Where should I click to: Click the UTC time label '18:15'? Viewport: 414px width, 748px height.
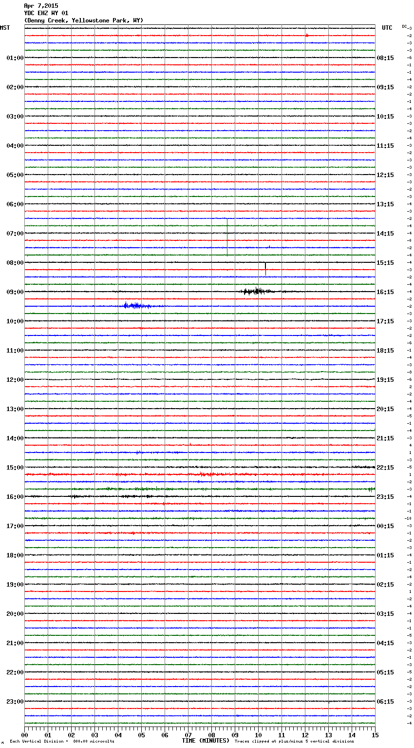(x=385, y=351)
